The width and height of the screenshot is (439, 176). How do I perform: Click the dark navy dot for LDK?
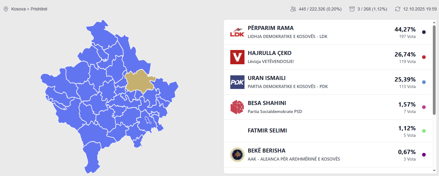(424, 32)
